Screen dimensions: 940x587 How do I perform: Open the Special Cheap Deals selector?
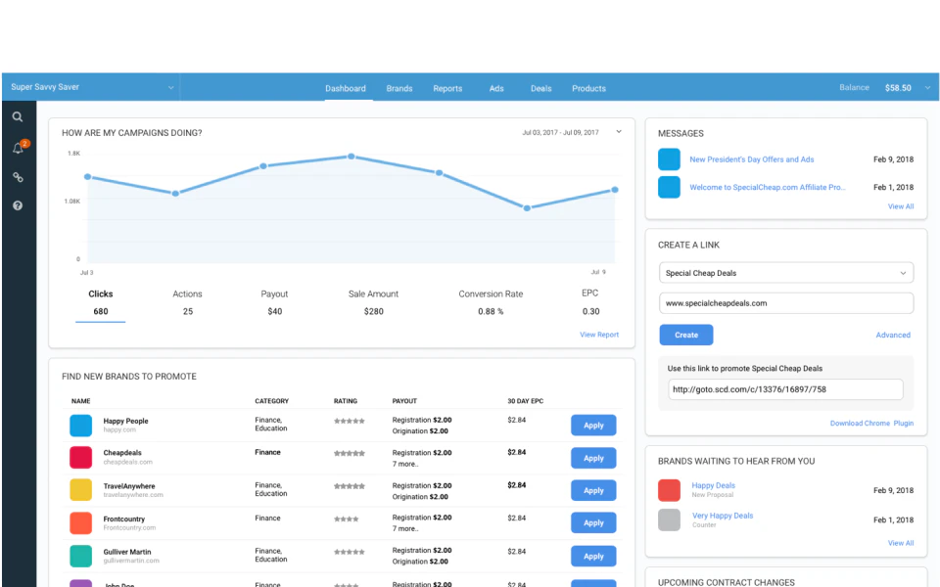coord(785,272)
